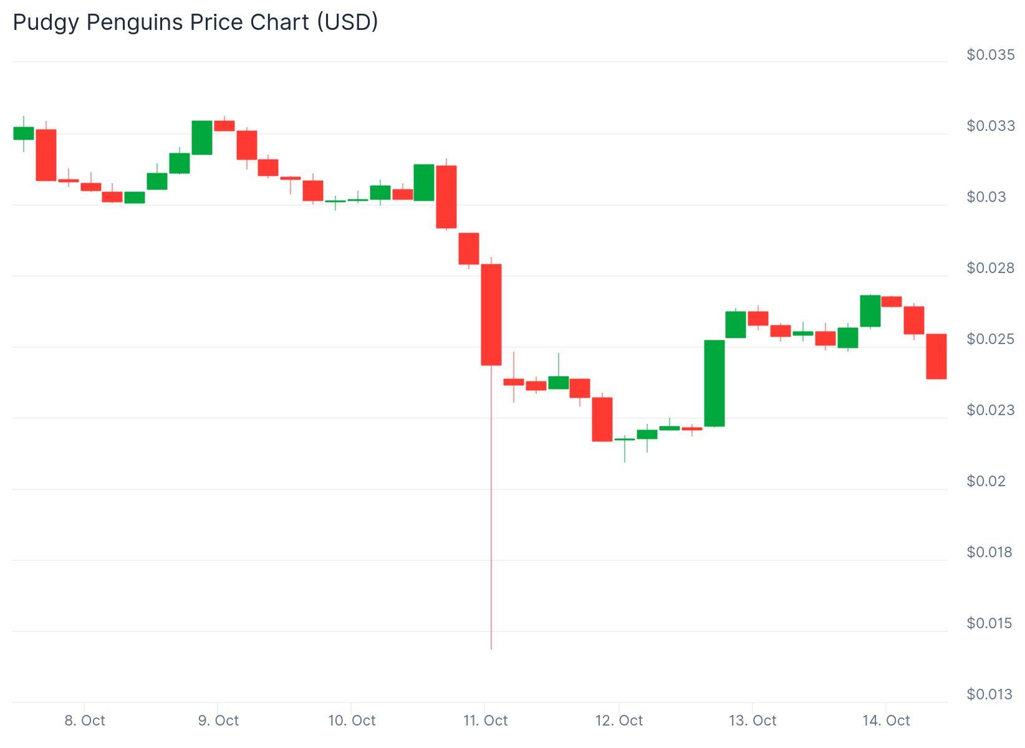Select the last red candle at far right
Image resolution: width=1025 pixels, height=748 pixels.
click(x=936, y=357)
